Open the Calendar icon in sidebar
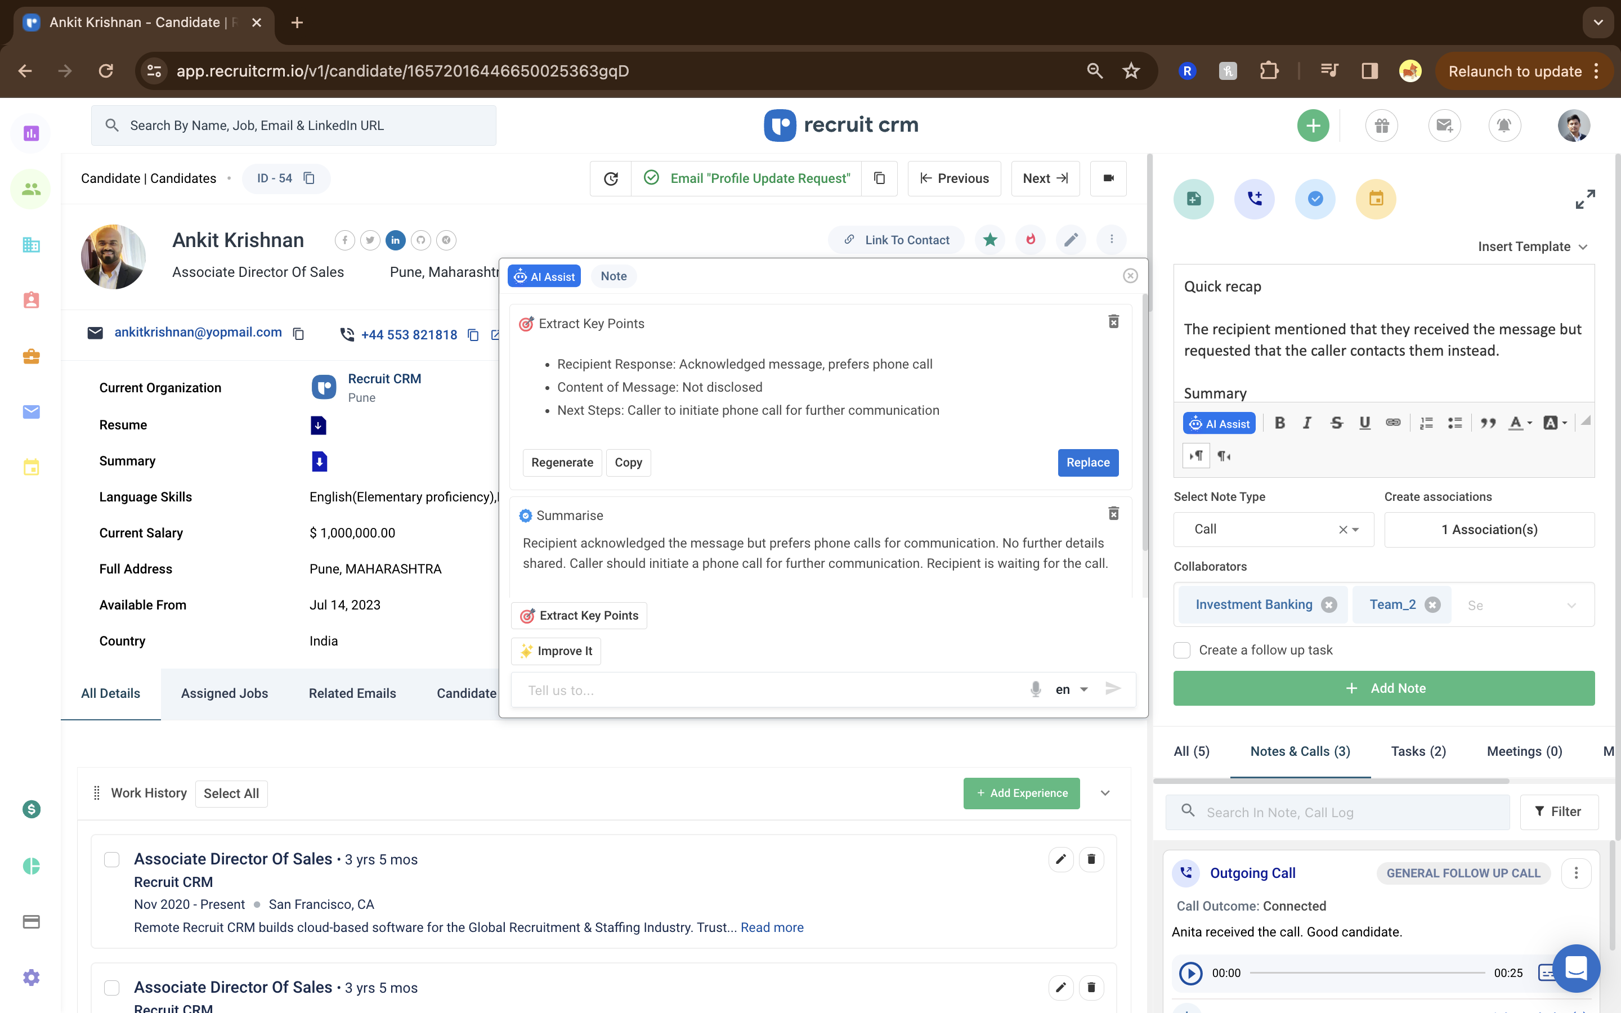This screenshot has height=1013, width=1621. pos(31,467)
